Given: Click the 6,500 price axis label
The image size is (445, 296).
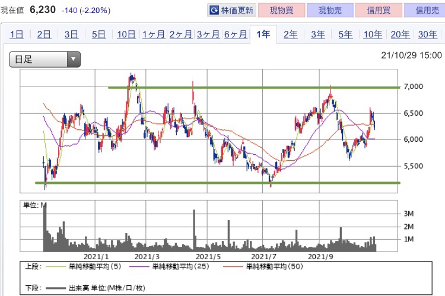Looking at the screenshot, I should 413,113.
